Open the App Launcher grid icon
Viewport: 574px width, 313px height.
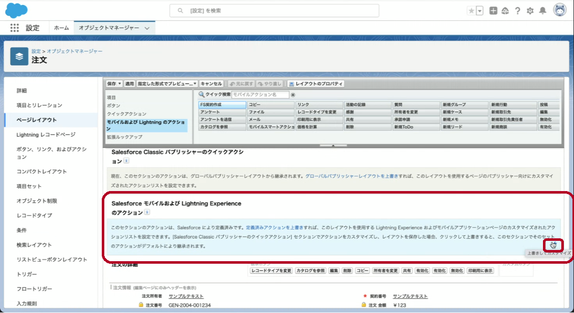pos(14,28)
